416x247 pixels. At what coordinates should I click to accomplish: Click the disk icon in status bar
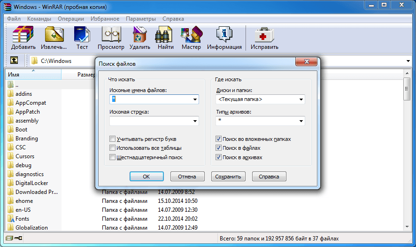click(9, 238)
